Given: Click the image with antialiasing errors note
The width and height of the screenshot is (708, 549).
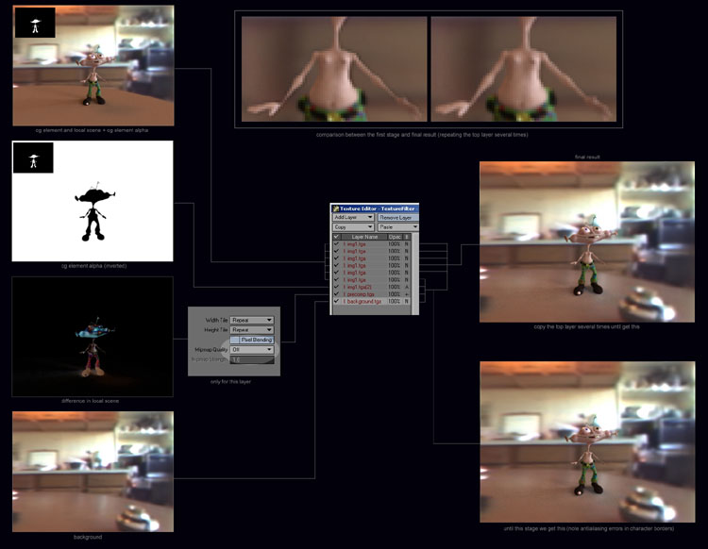Looking at the screenshot, I should [x=587, y=442].
